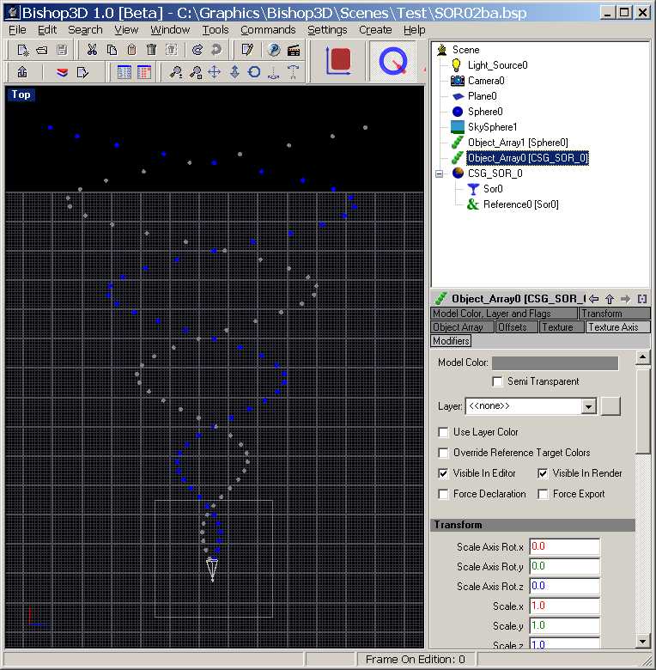Click the Delete trash can icon

pos(152,50)
